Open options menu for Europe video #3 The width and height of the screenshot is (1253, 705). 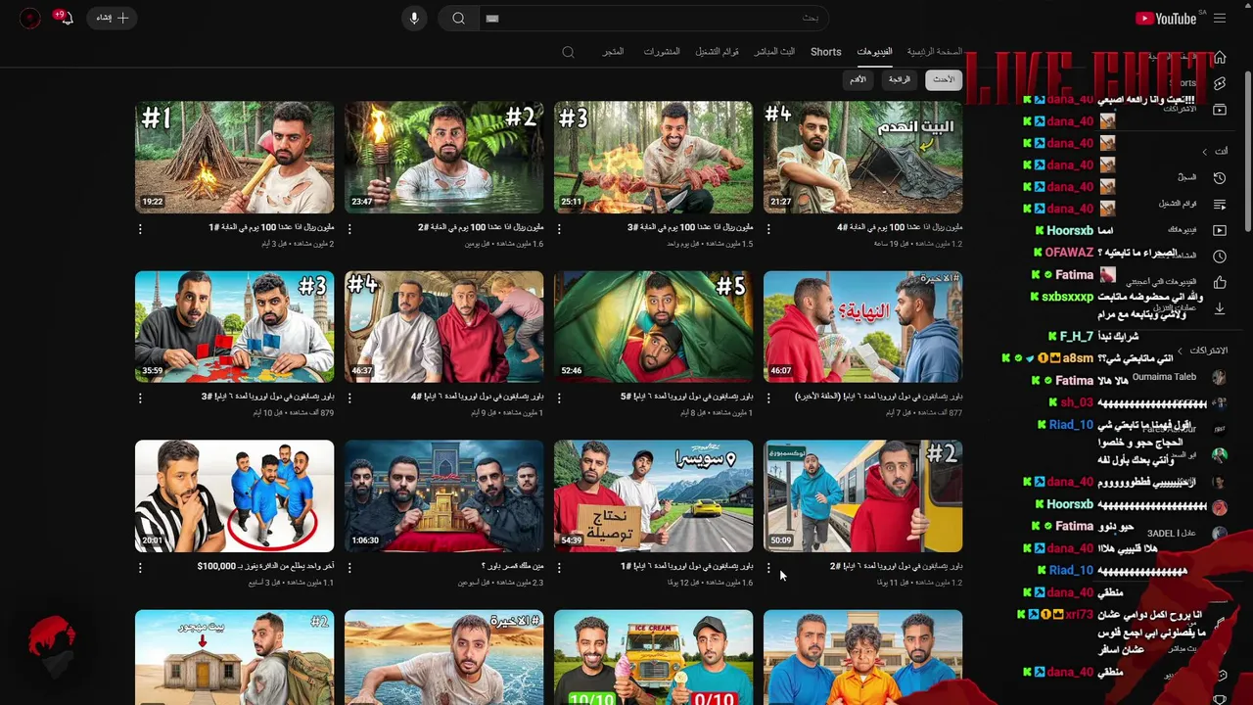(x=140, y=399)
